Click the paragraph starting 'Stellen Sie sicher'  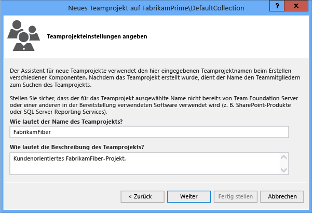pos(154,105)
